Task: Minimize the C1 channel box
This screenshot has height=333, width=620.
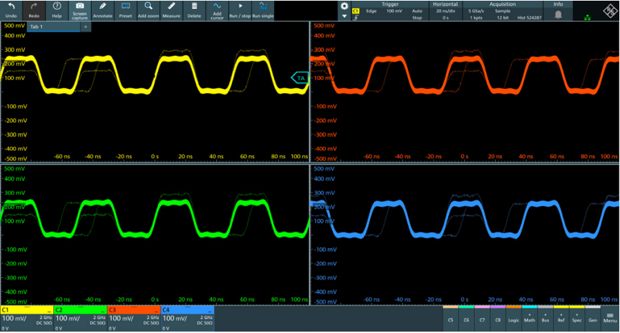Action: (50, 312)
